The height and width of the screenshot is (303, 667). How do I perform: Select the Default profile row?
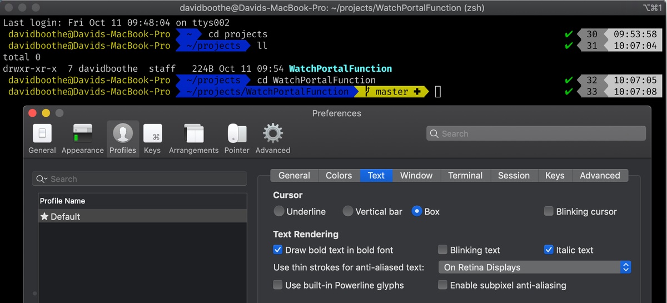pos(142,216)
